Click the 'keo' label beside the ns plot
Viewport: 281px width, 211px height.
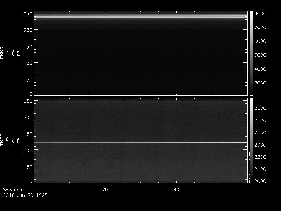pos(13,53)
